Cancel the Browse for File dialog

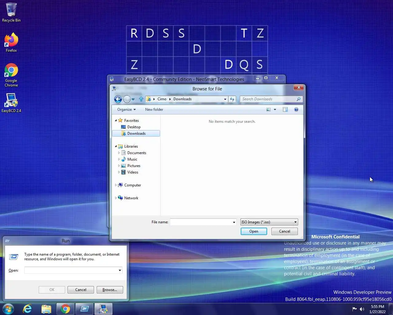[x=285, y=231]
